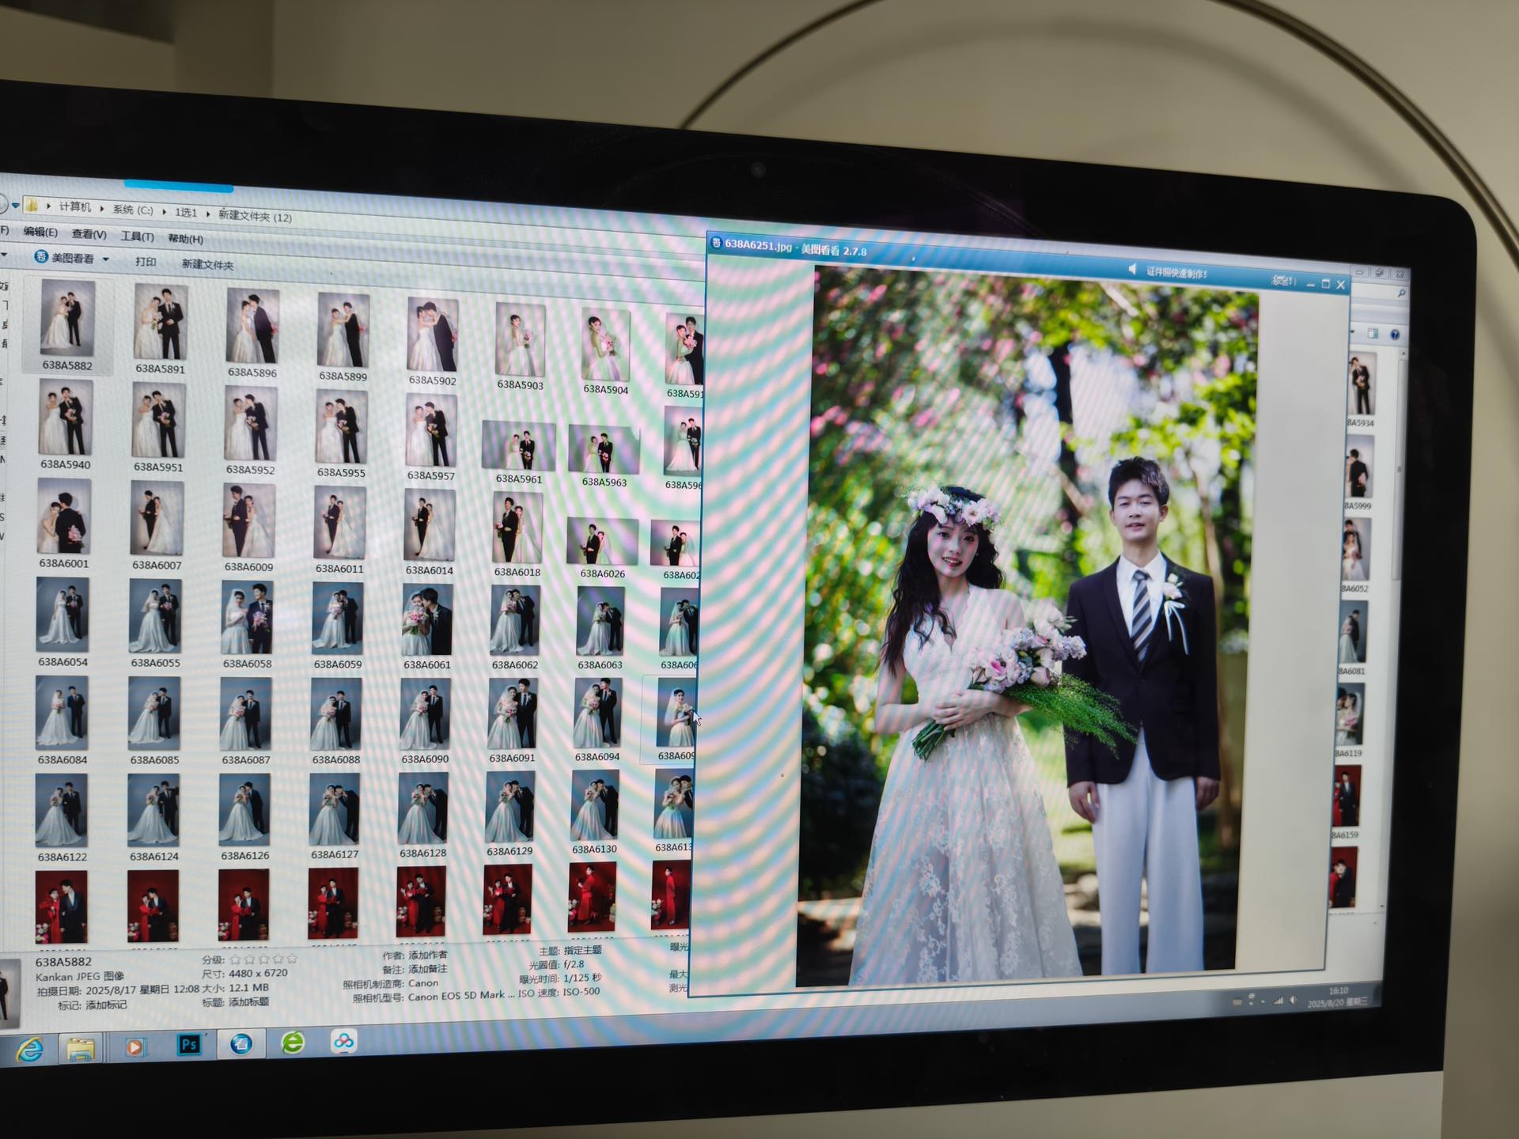Viewport: 1519px width, 1139px height.
Task: Click the Explorer search magnifier icon
Action: click(1401, 293)
